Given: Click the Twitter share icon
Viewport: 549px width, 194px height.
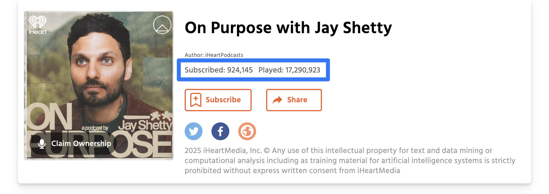Looking at the screenshot, I should click(194, 131).
